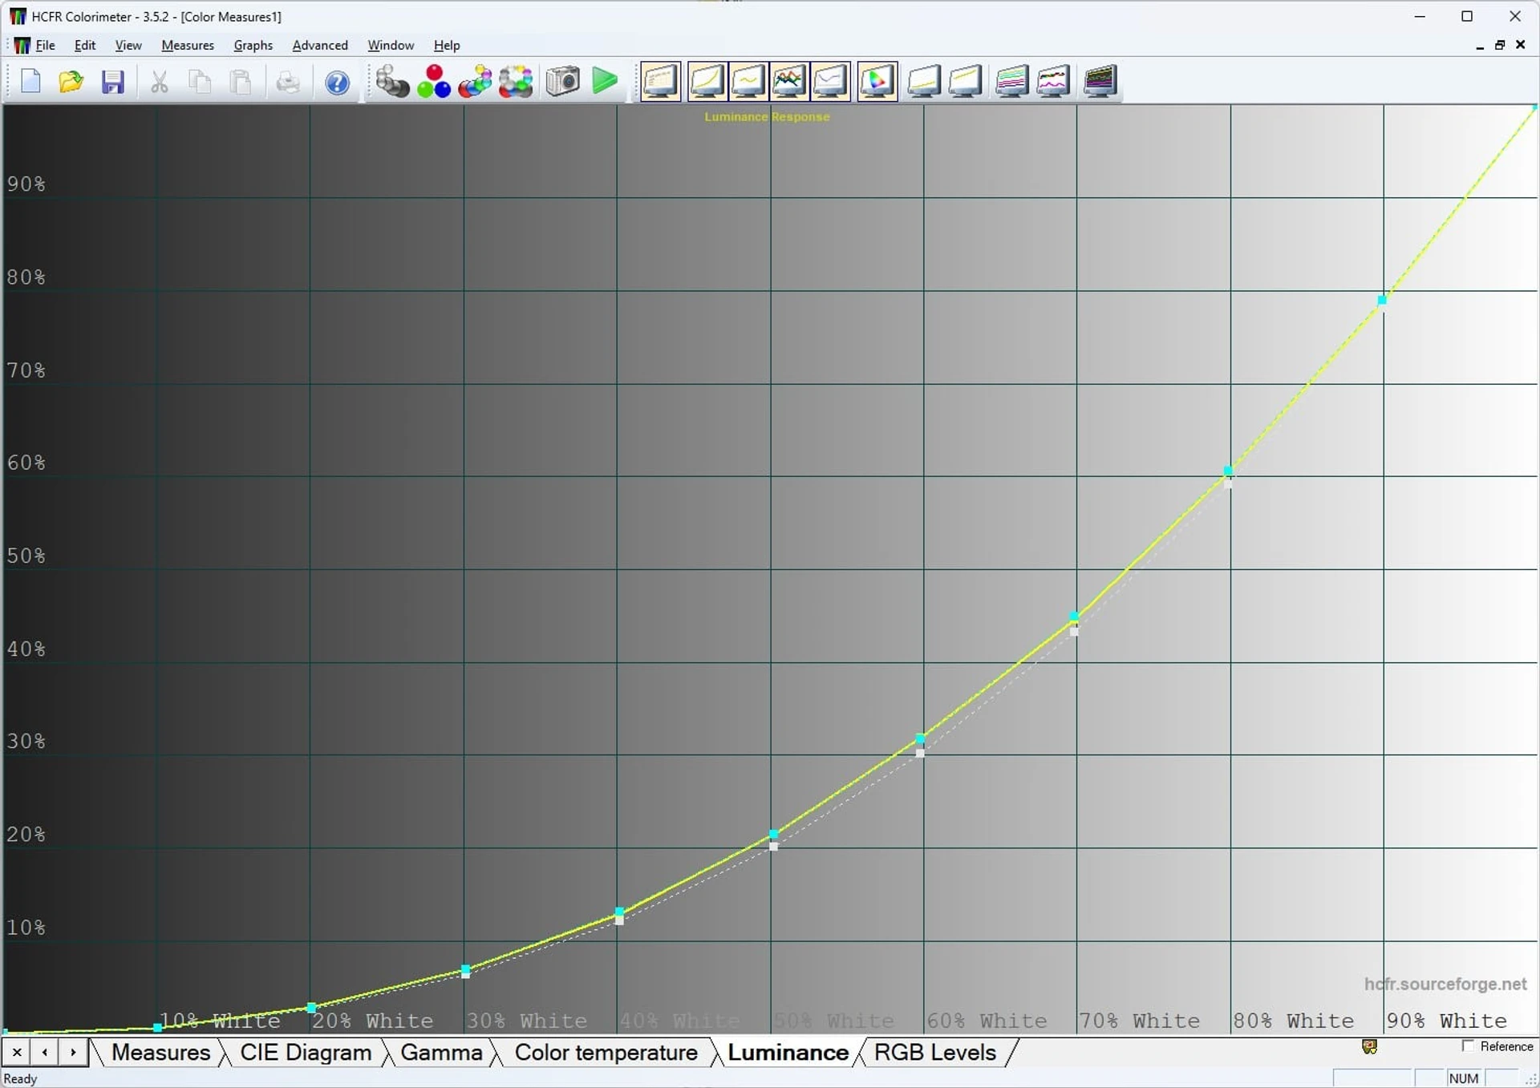Switch to the Color temperature tab
This screenshot has height=1088, width=1540.
[606, 1052]
